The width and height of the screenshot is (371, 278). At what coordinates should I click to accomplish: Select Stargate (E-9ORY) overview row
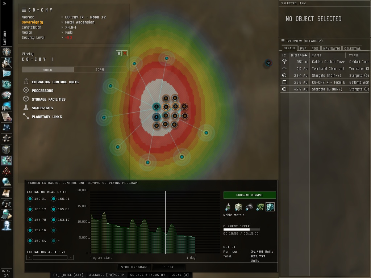[325, 89]
